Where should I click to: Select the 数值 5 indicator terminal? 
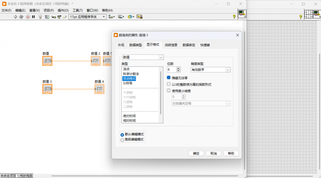click(x=108, y=61)
